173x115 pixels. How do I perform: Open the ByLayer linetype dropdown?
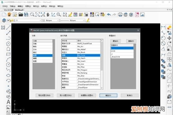pyautogui.click(x=72, y=20)
